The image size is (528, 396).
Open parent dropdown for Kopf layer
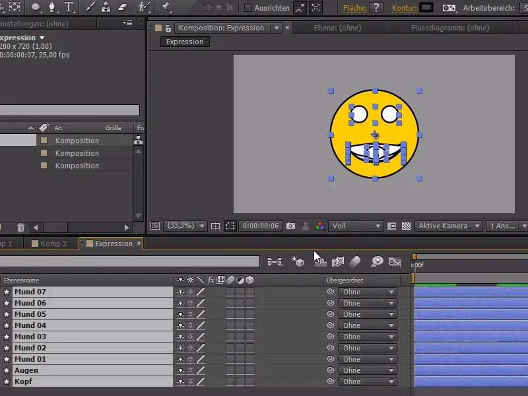(368, 381)
